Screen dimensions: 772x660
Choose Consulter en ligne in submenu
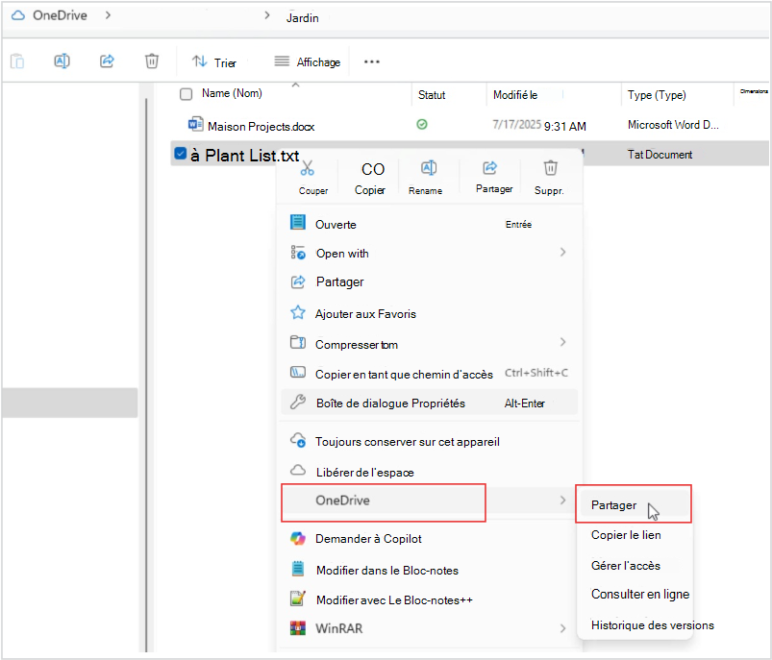(x=640, y=595)
